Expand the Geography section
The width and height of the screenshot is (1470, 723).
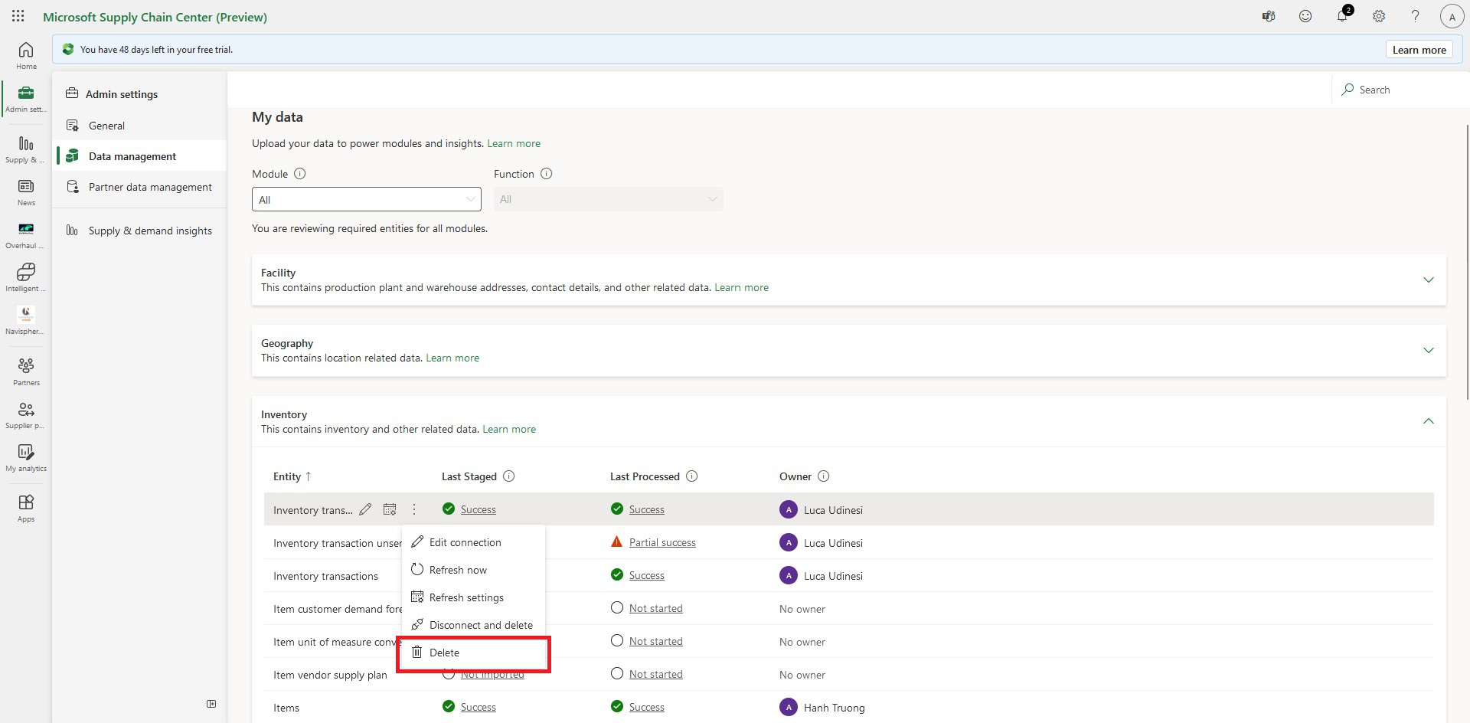(1428, 350)
